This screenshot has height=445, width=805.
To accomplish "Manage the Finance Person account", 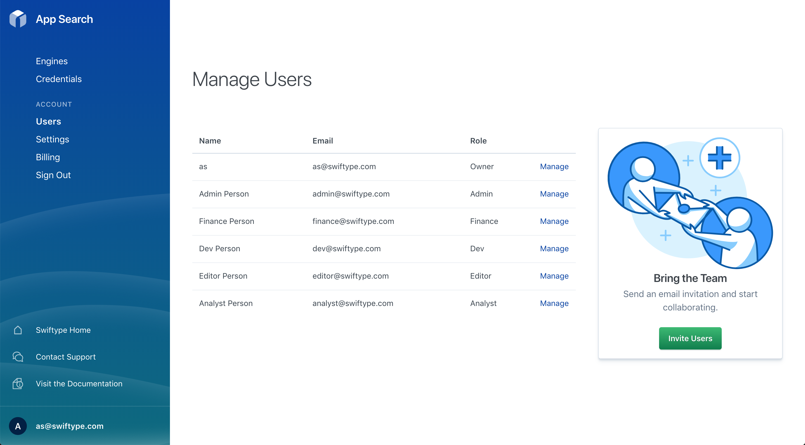I will pyautogui.click(x=554, y=221).
